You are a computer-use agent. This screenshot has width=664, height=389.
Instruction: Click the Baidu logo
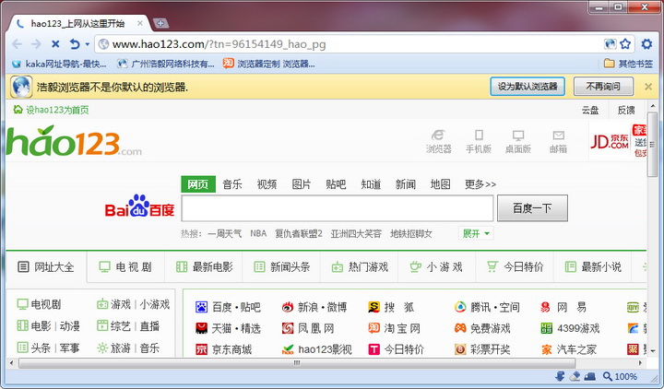139,206
